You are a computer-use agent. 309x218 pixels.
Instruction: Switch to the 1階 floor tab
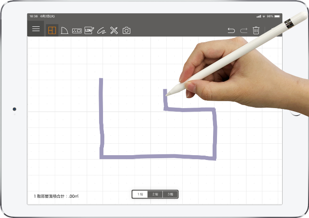pos(140,194)
